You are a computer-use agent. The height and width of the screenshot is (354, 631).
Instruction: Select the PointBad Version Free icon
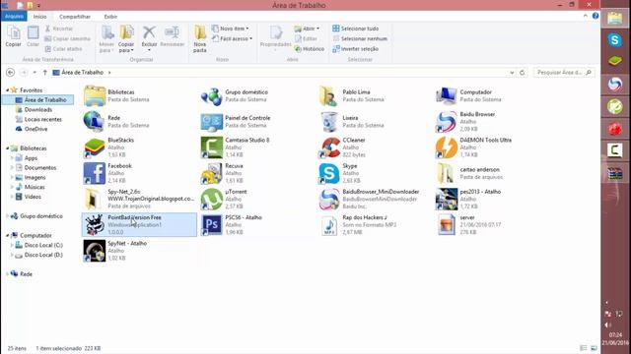pos(95,225)
